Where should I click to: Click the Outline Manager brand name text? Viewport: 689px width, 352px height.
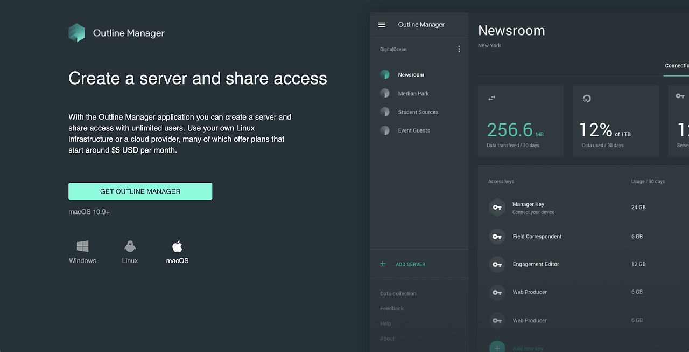(x=129, y=33)
